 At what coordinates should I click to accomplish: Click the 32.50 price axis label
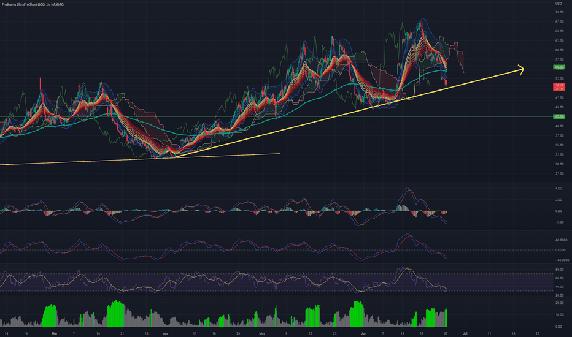coord(559,154)
